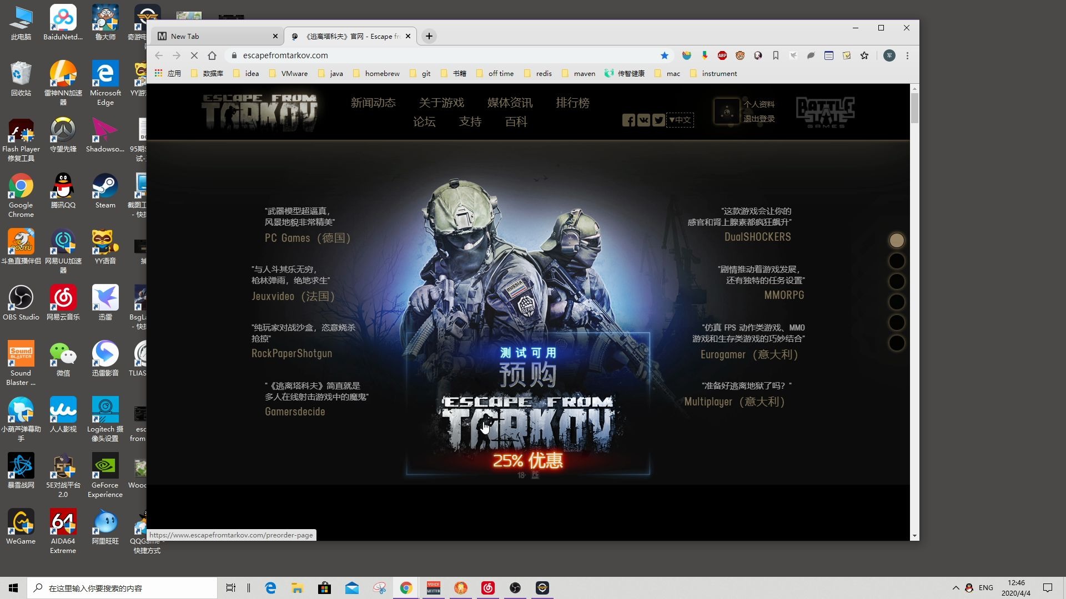Screen dimensions: 1066x599
Task: Open the OBS Studio desktop shortcut
Action: 21,303
